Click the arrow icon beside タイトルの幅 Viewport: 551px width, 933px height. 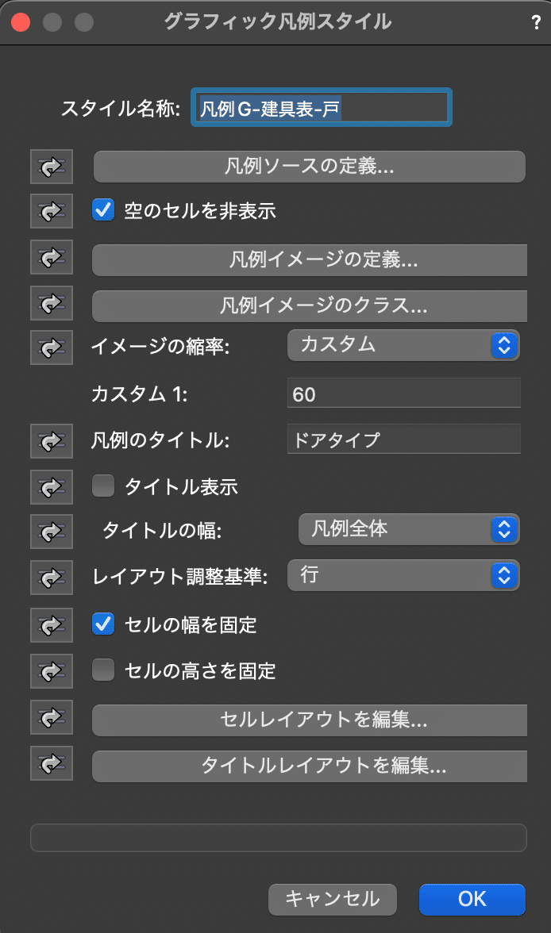tap(52, 532)
